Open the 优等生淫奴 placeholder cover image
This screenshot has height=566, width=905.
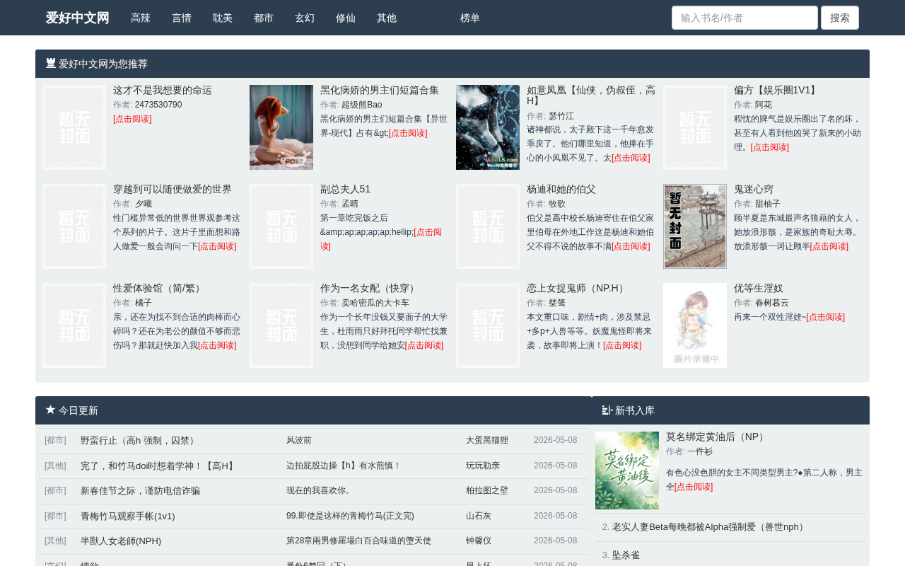click(x=695, y=325)
